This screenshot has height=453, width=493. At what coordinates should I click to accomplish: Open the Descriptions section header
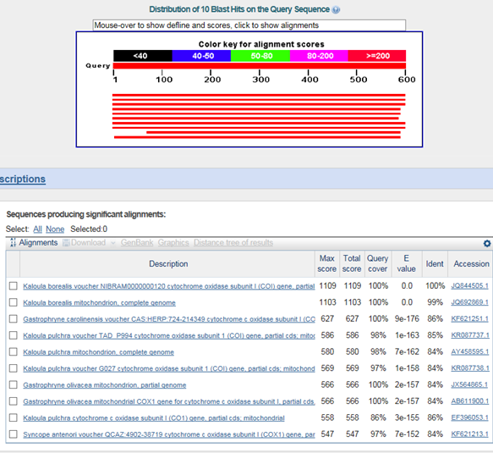pyautogui.click(x=23, y=179)
